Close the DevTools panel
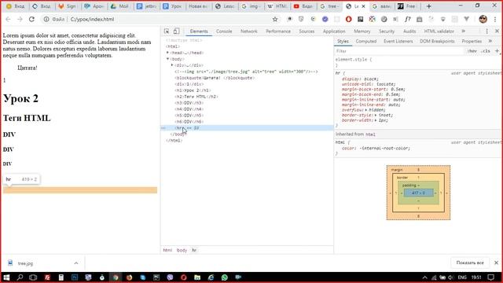This screenshot has width=503, height=283. (497, 31)
